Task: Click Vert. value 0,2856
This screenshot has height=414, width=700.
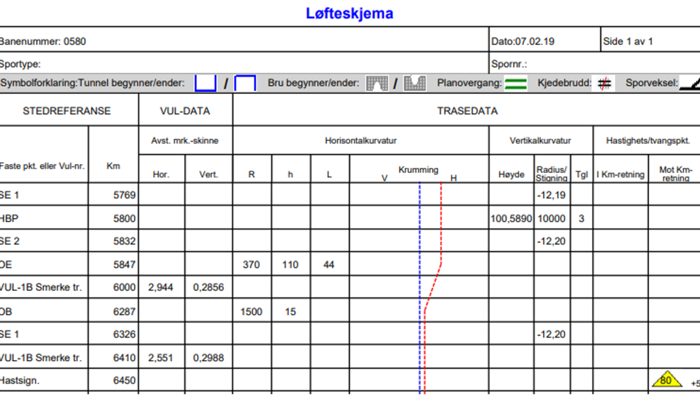Action: pos(208,287)
